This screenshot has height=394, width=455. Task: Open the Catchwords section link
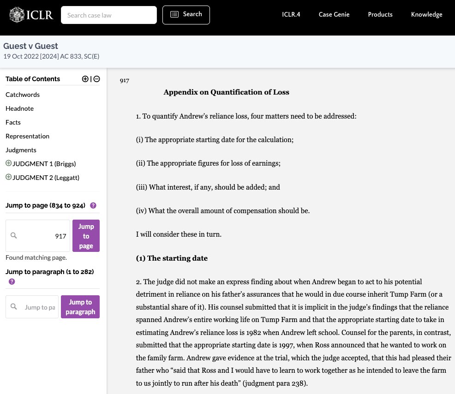[x=23, y=94]
